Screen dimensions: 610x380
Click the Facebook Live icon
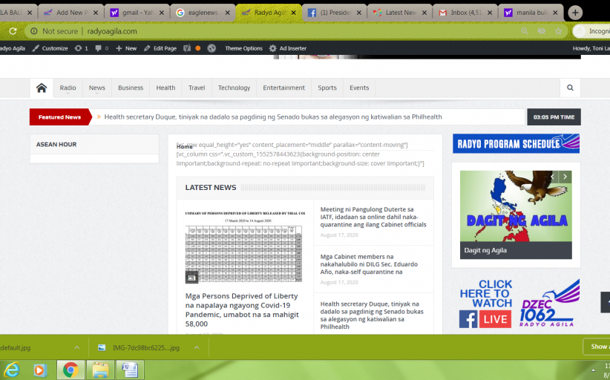[x=468, y=319]
